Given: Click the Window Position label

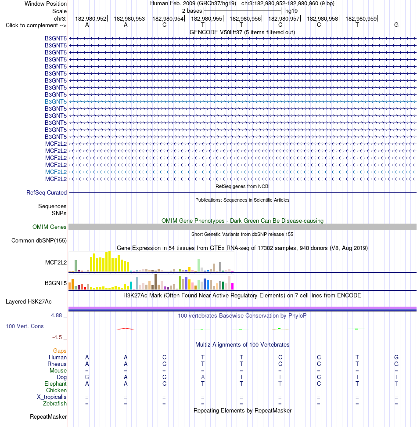Looking at the screenshot, I should [45, 4].
